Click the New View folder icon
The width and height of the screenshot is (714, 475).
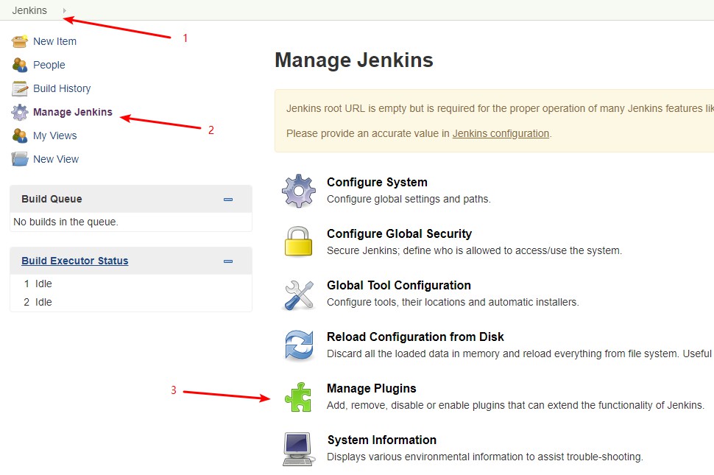point(20,159)
